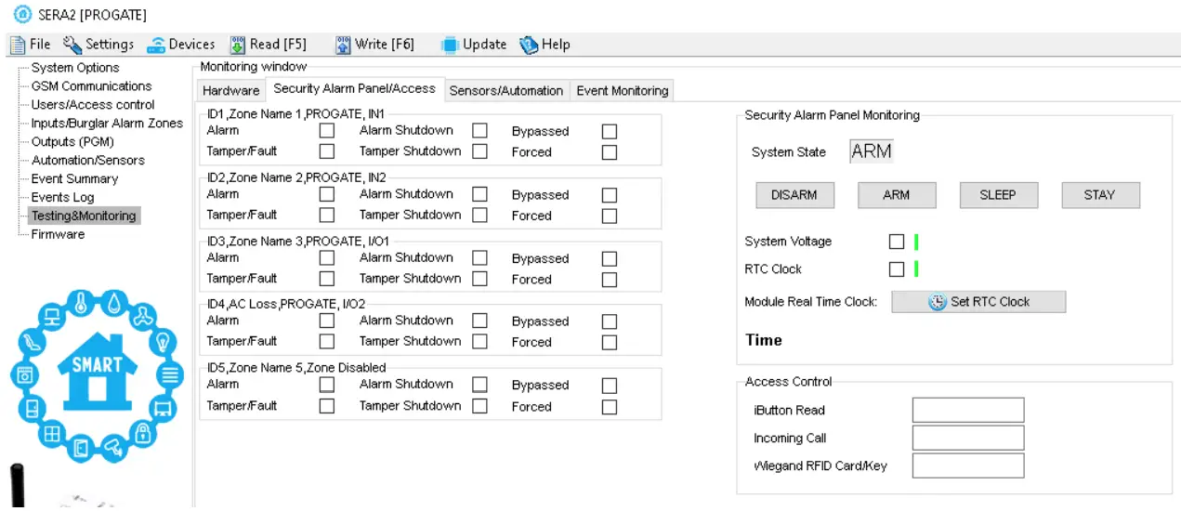Viewport: 1181px width, 511px height.
Task: Toggle ID2 Forced checkbox
Action: pyautogui.click(x=610, y=216)
